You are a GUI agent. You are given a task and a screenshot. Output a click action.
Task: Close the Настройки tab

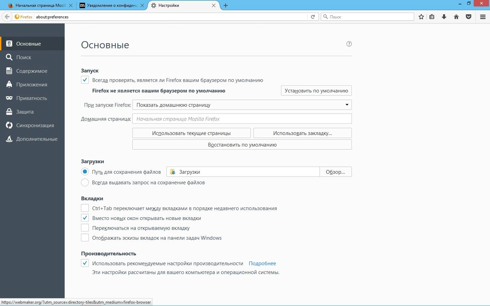214,5
